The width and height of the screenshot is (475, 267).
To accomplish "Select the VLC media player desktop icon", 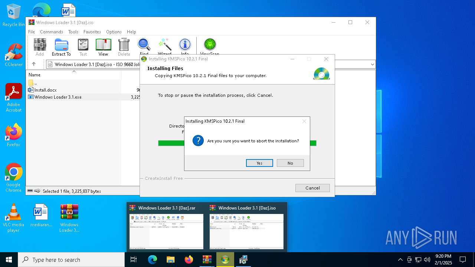I will tap(13, 218).
